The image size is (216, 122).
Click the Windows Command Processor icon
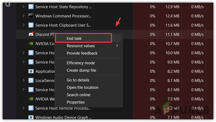[31, 16]
